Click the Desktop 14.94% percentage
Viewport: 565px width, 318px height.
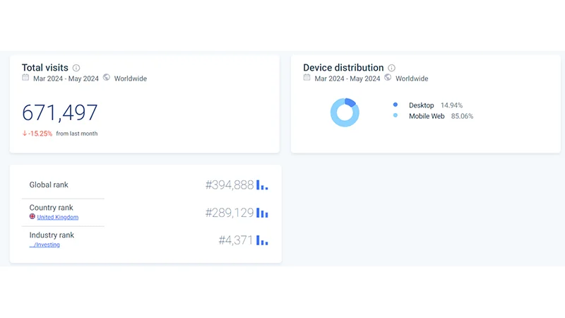(x=451, y=105)
